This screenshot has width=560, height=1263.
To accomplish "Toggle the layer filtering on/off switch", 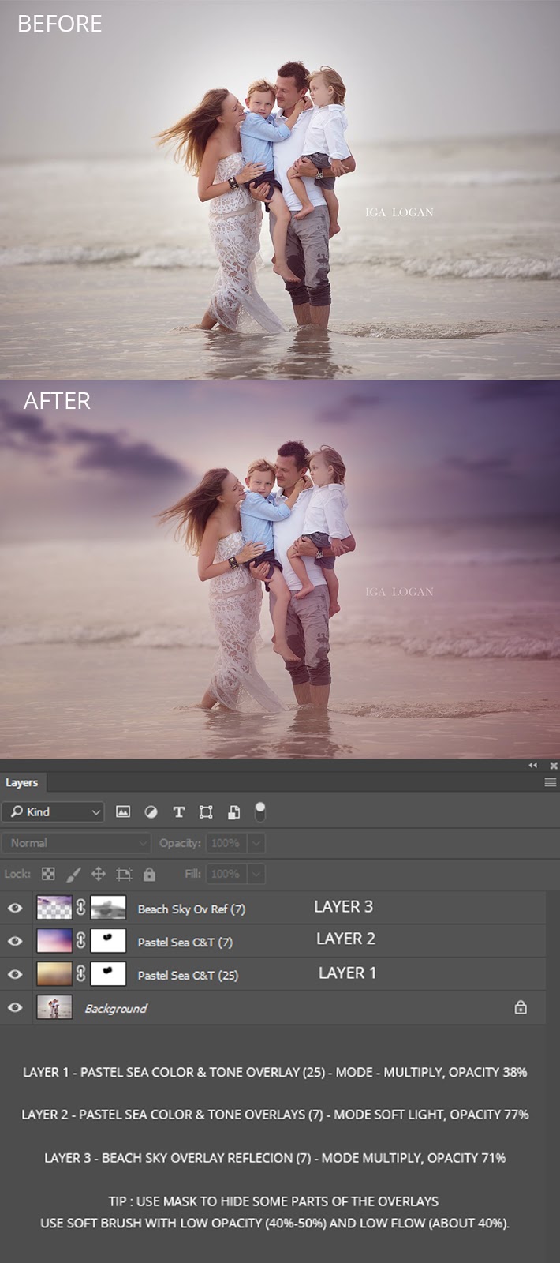I will (x=260, y=811).
